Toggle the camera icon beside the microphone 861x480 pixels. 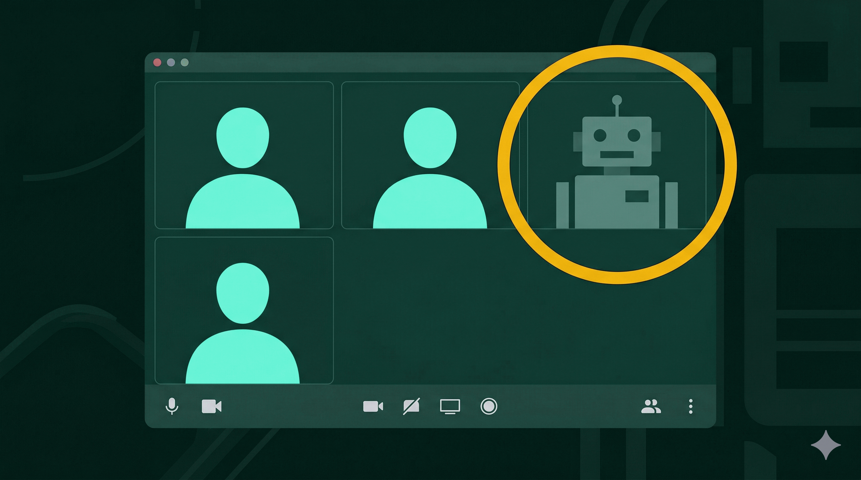tap(211, 407)
